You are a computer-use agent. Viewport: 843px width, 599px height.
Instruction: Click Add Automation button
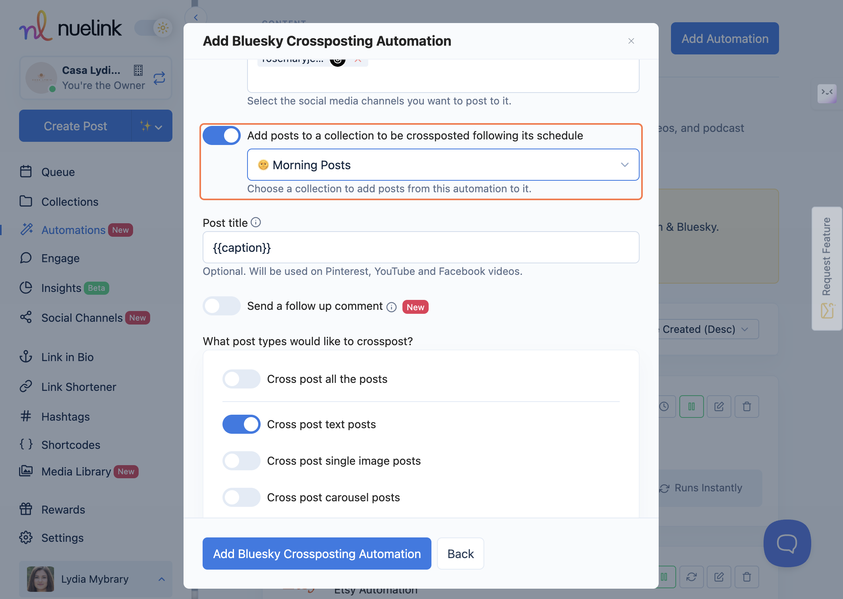(725, 39)
